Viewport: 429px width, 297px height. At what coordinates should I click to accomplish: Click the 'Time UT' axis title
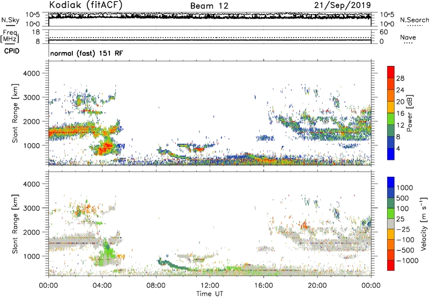tap(210, 294)
